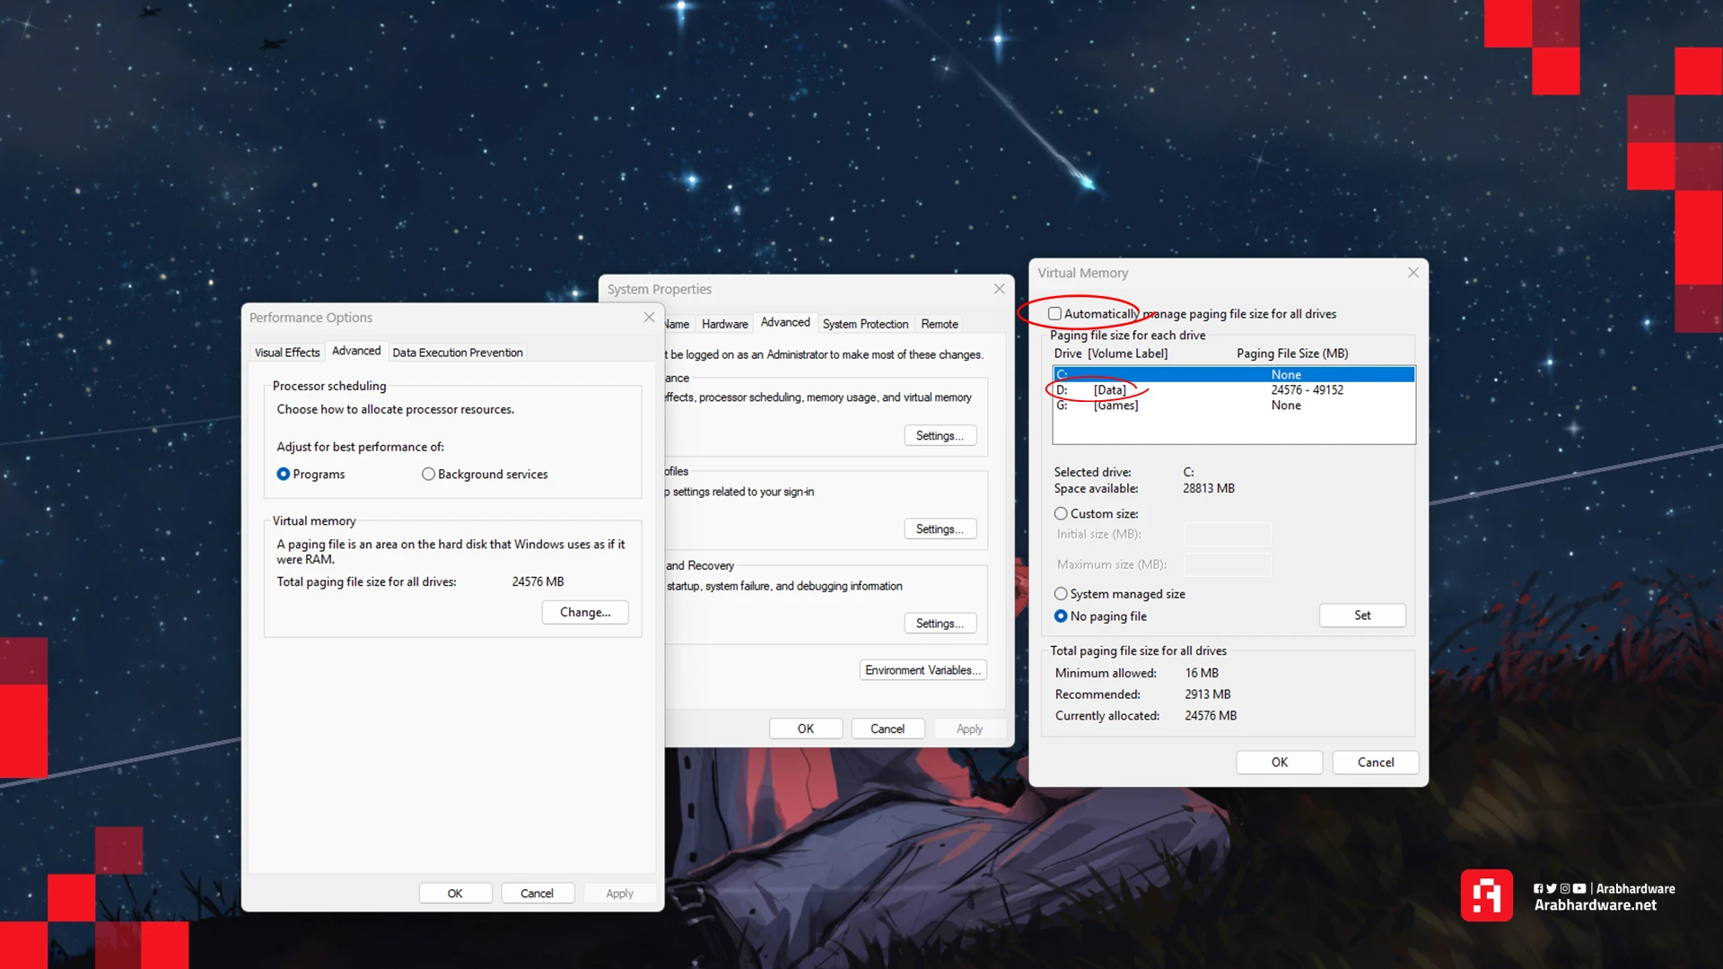Select No paging file option
Viewport: 1723px width, 969px height.
pos(1061,616)
